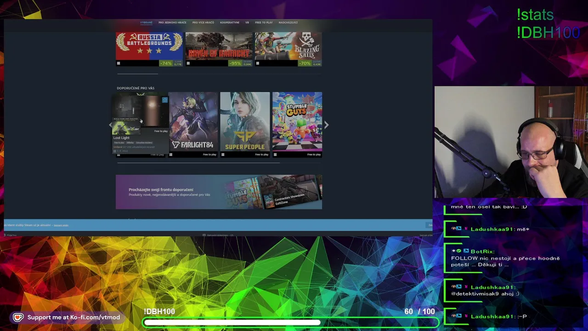Click the @detektivmisak9 ahoj chat message
The height and width of the screenshot is (331, 588).
pos(485,294)
